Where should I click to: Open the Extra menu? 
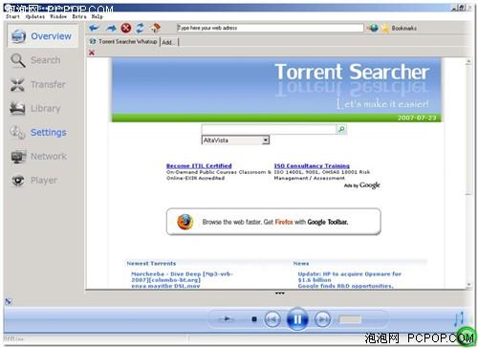[79, 16]
